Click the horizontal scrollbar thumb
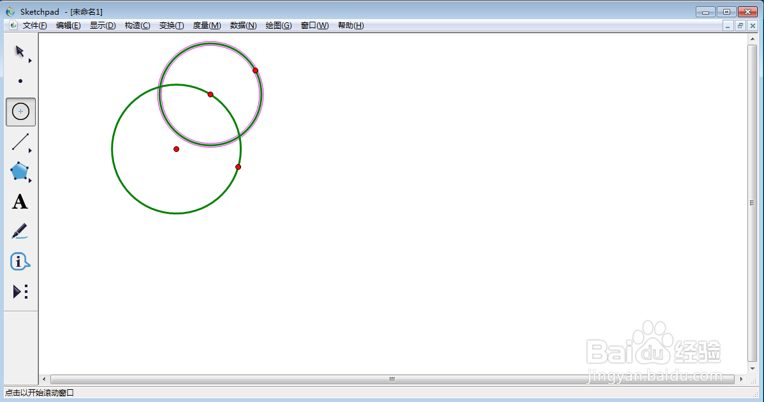Screen dimensions: 764x402 [x=392, y=379]
